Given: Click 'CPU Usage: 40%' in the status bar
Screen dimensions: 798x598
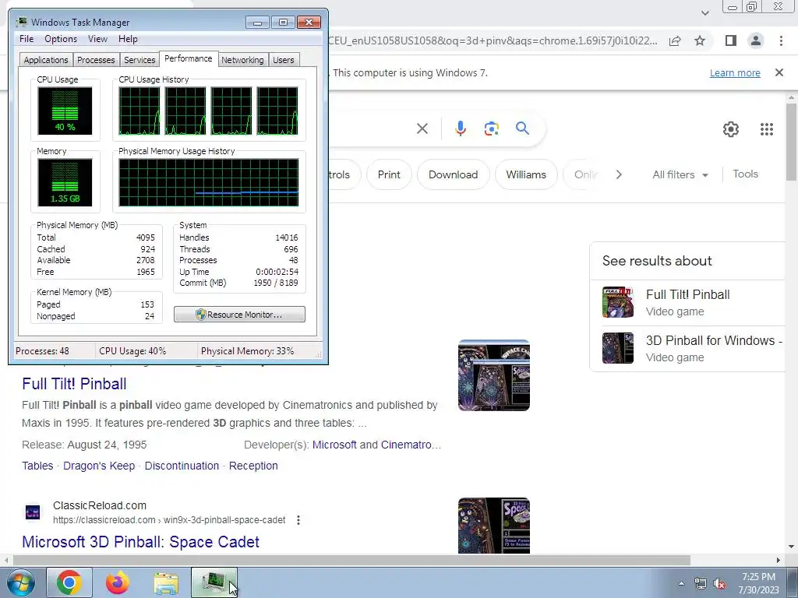Looking at the screenshot, I should click(132, 351).
